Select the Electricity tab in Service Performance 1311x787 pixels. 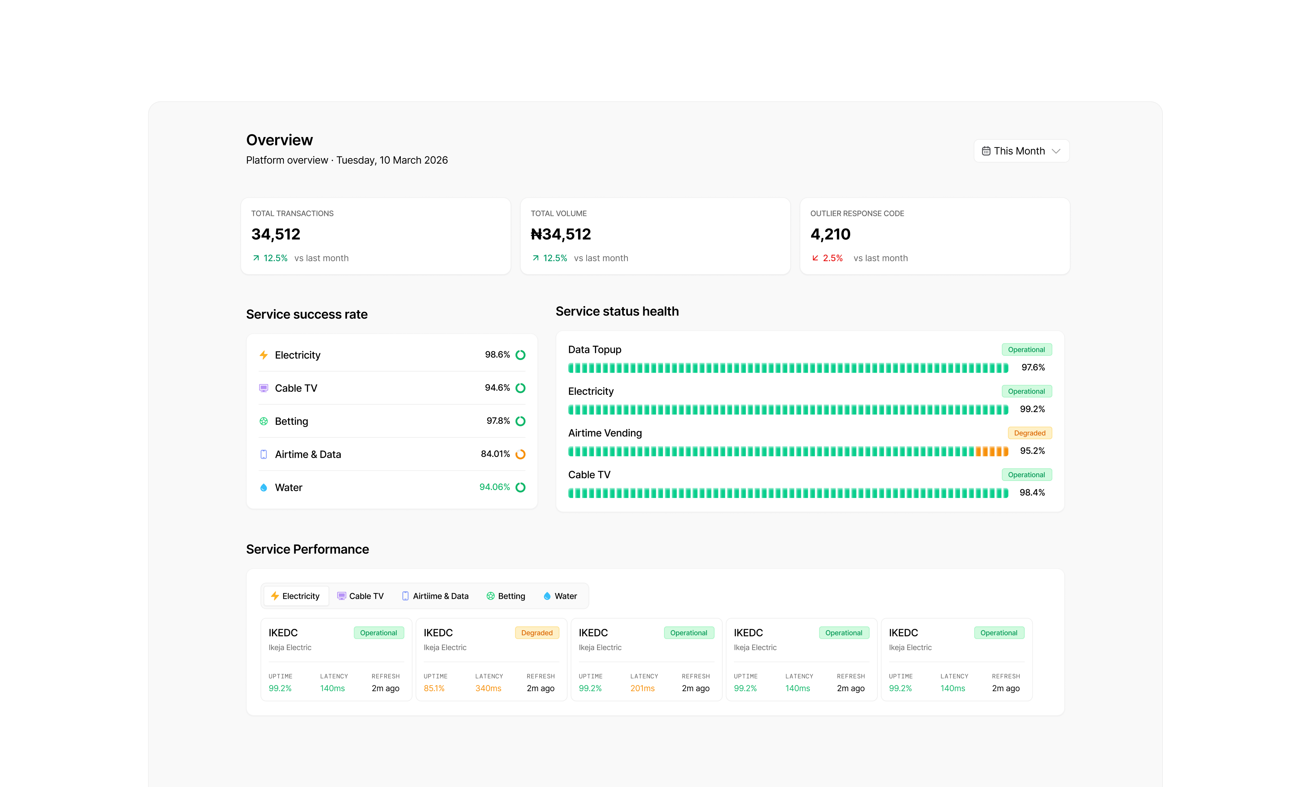coord(296,596)
